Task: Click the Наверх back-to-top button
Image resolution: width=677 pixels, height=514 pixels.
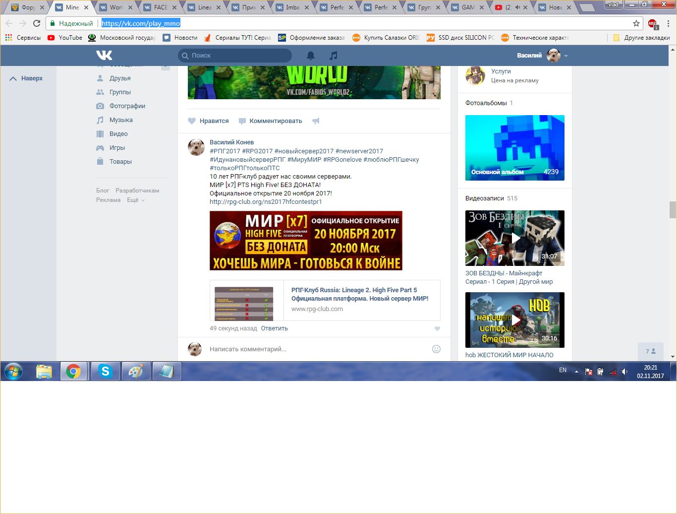Action: coord(27,78)
